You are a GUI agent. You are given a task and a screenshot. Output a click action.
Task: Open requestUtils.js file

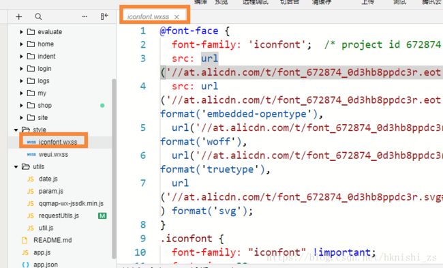click(59, 215)
